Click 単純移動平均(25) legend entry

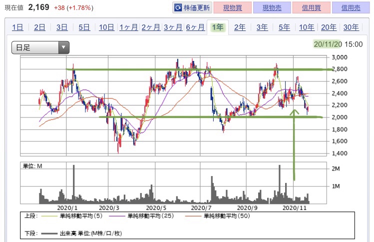tap(141, 216)
